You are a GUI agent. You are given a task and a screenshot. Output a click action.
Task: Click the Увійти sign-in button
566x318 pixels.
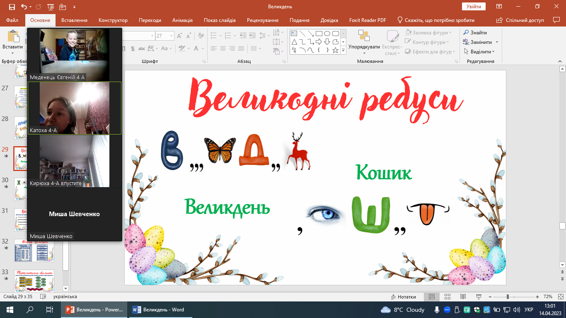[x=474, y=7]
